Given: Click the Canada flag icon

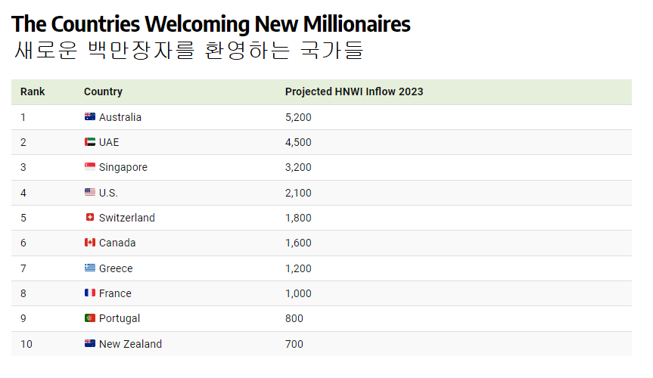Looking at the screenshot, I should [x=90, y=242].
